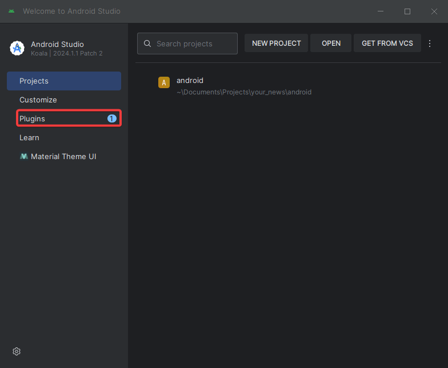Focus the Search projects input field
This screenshot has width=448, height=368.
click(x=187, y=43)
